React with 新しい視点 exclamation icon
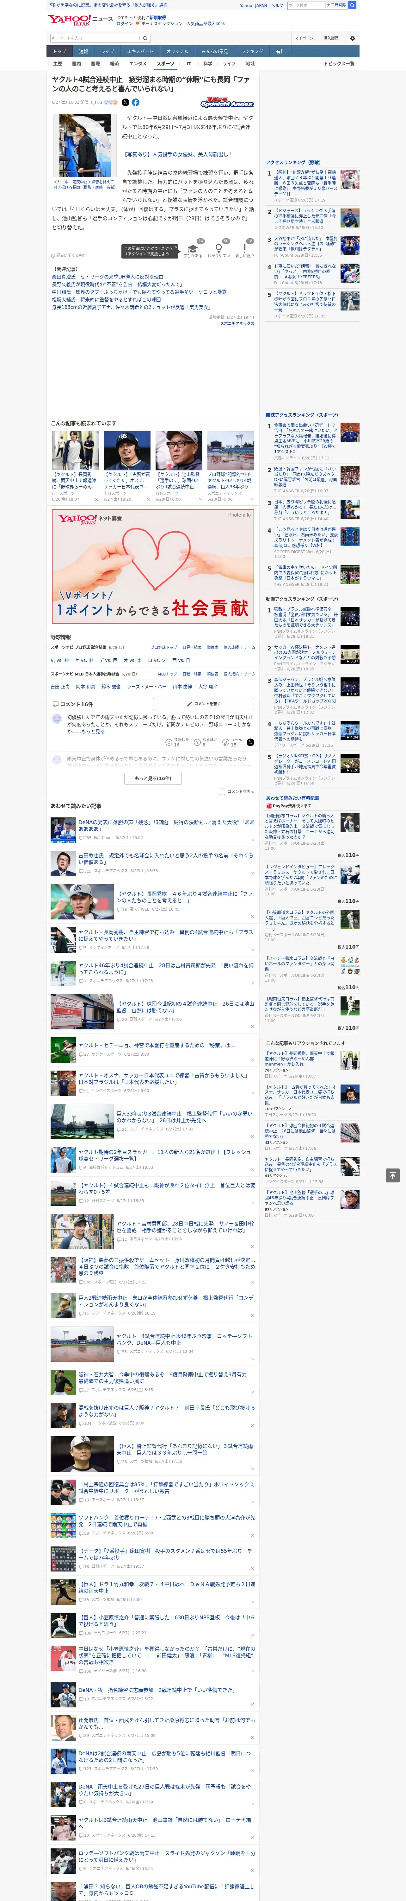 click(245, 248)
